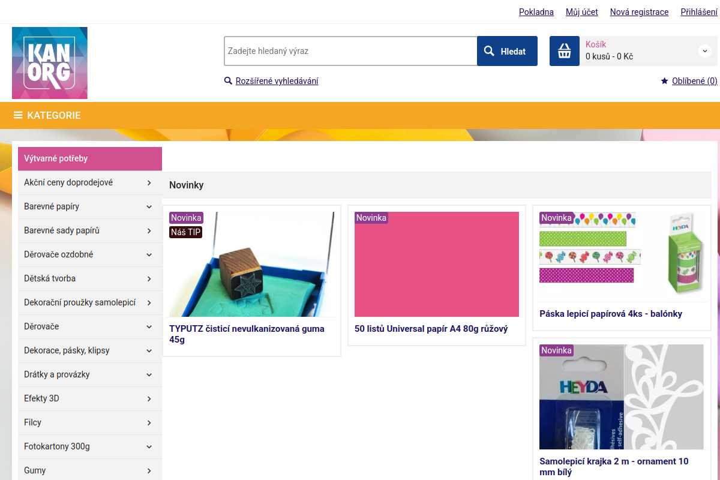Open TYPUTZ čisticí nevulkanizovaná guma 45g title

click(x=247, y=334)
